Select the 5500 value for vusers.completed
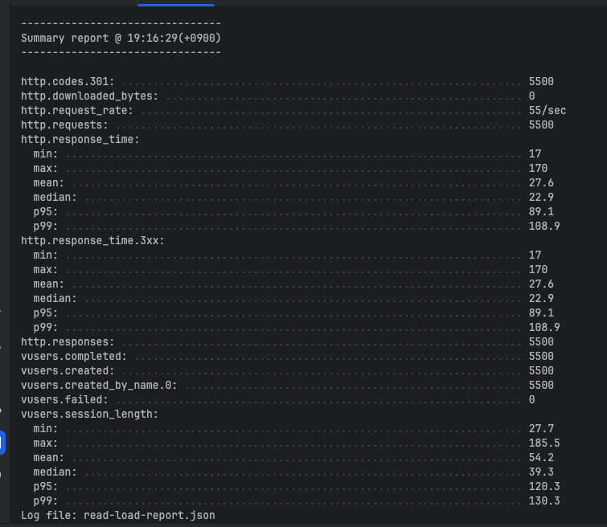Viewport: 607px width, 527px height. (541, 357)
